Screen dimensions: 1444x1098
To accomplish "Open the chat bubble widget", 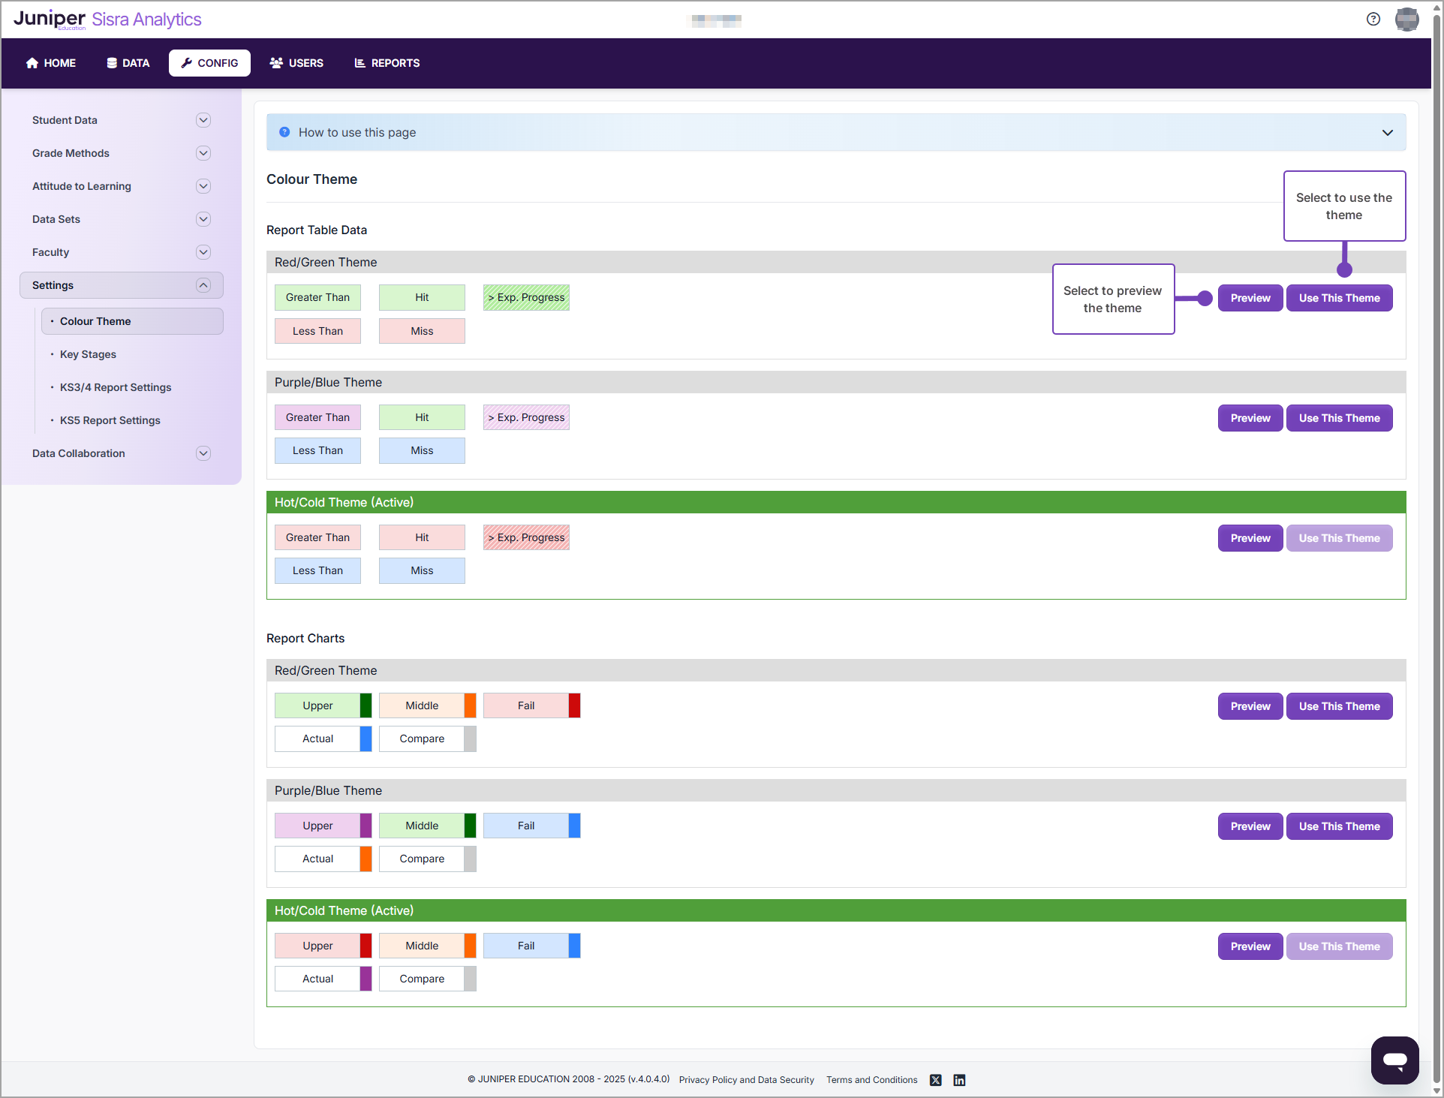I will pyautogui.click(x=1394, y=1060).
